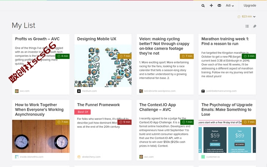The width and height of the screenshot is (267, 167).
Task: Open the inbox envelope icon
Action: tap(219, 5)
